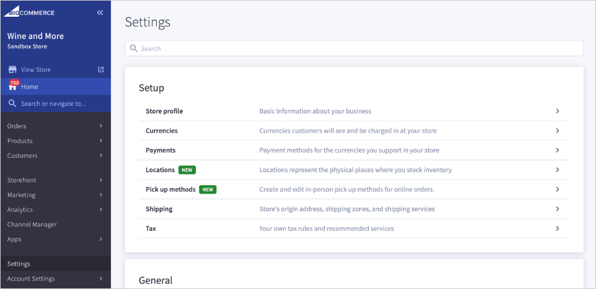The width and height of the screenshot is (596, 289).
Task: Focus the Settings search field
Action: (354, 48)
